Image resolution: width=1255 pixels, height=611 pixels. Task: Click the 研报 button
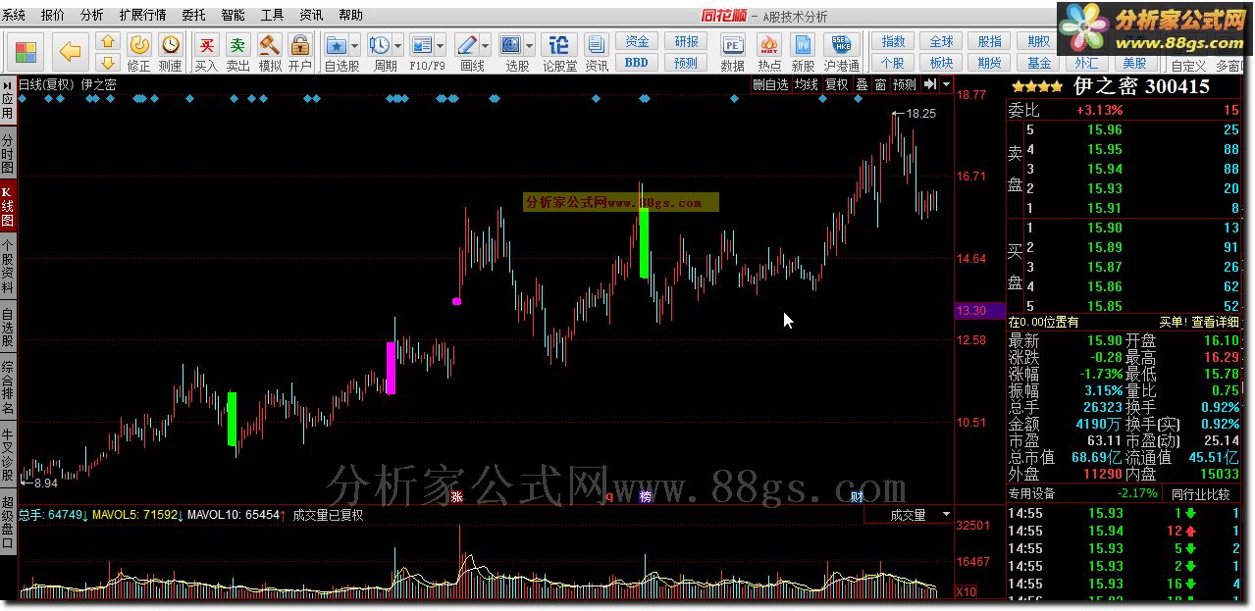(686, 41)
